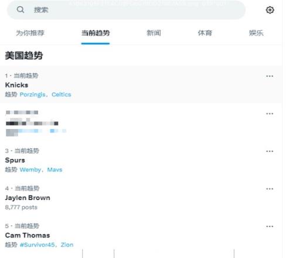This screenshot has width=293, height=258.
Task: Open the Jaylen Brown trending topic
Action: tap(28, 198)
